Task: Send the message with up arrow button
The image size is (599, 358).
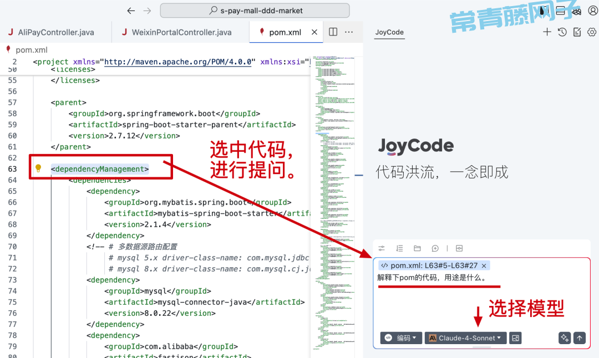Action: [580, 338]
